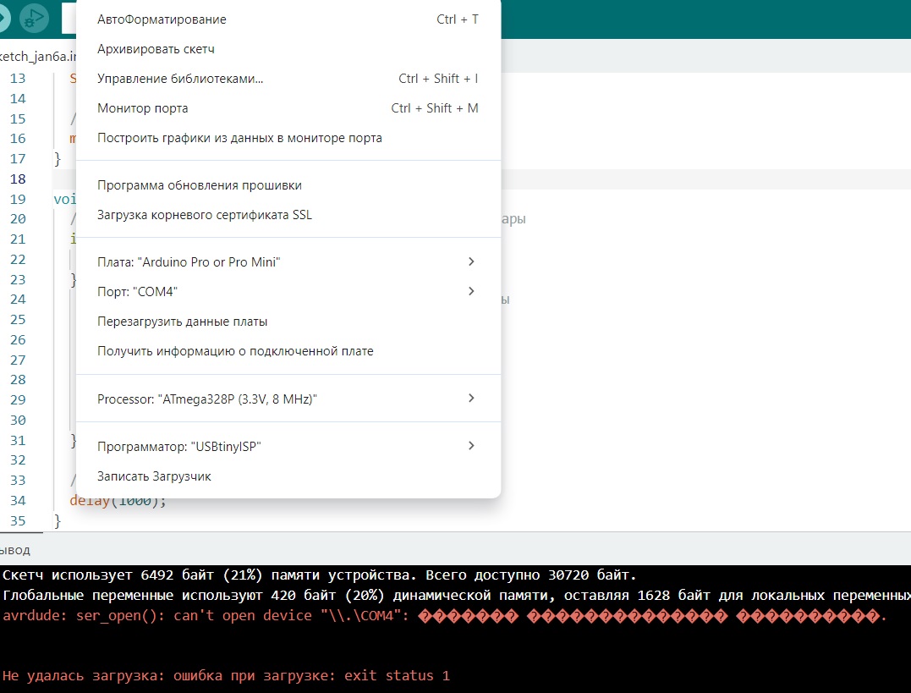This screenshot has height=693, width=911.
Task: Click the delay(1000) code line
Action: 118,500
